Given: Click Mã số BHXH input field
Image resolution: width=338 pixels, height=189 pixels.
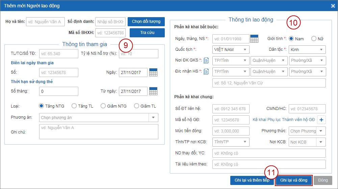Looking at the screenshot, I should [x=110, y=33].
